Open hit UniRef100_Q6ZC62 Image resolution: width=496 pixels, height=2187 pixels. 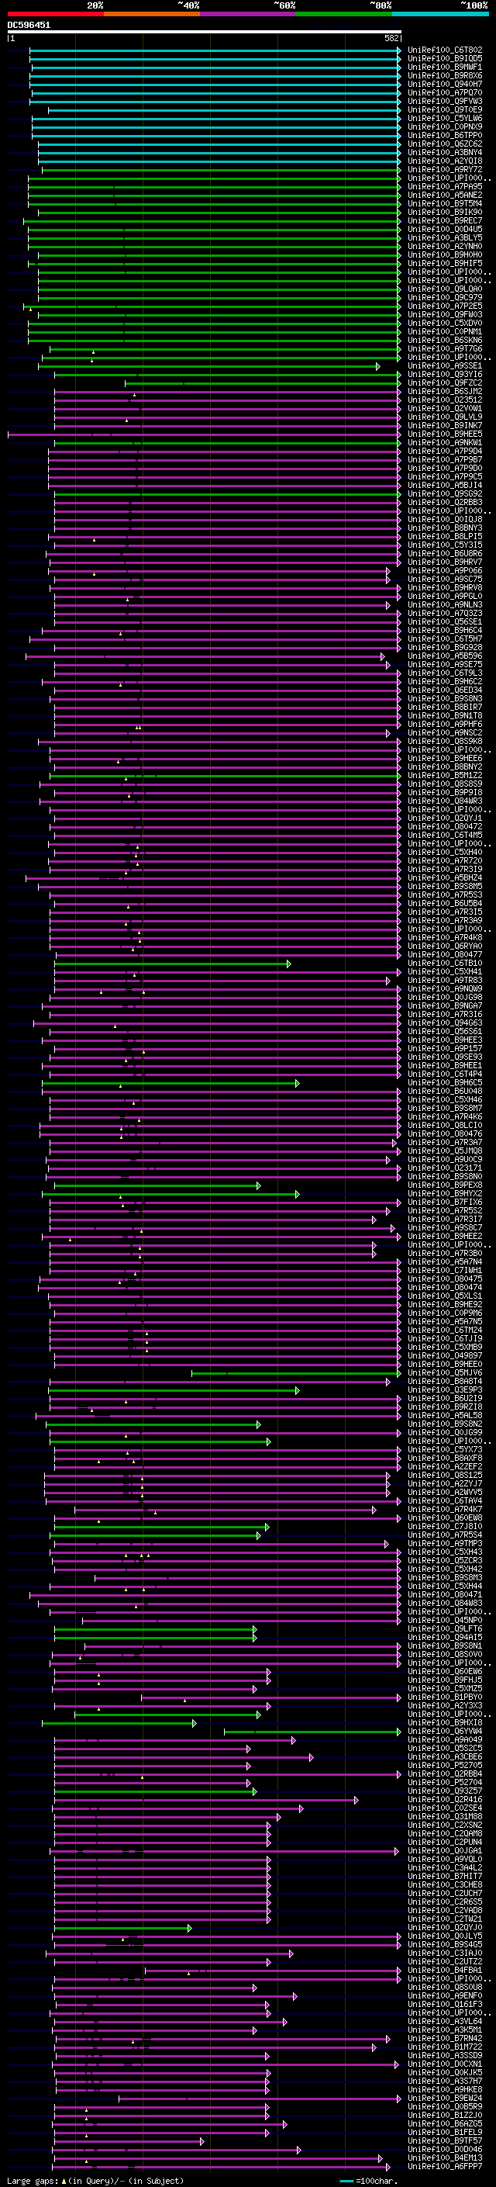tap(445, 144)
